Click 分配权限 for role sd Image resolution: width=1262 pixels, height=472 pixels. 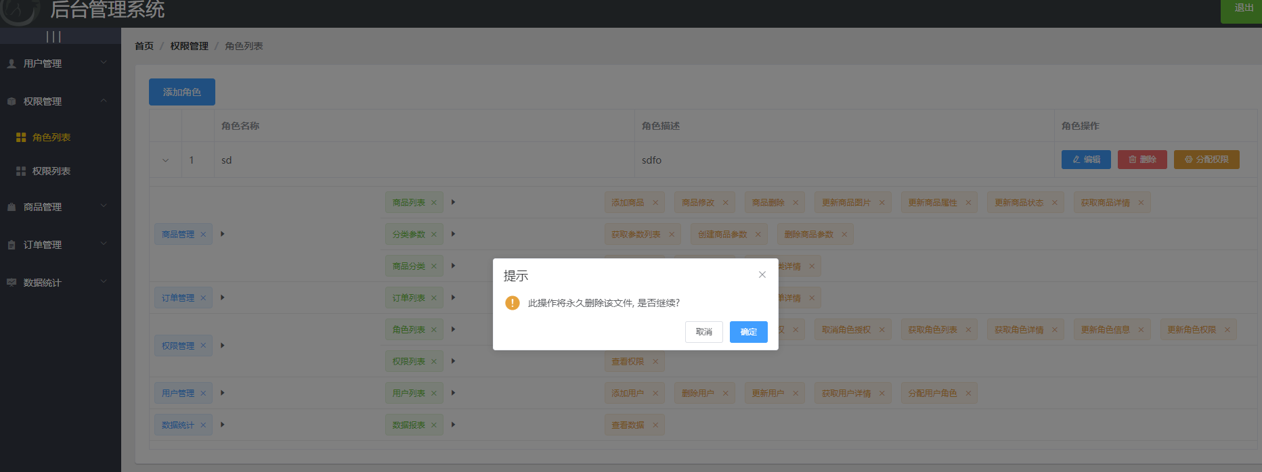point(1206,160)
